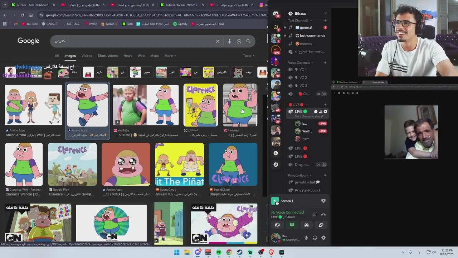Open the Tools dropdown on Google Images

[249, 56]
